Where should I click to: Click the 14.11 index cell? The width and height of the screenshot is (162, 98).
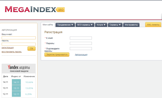(x=16, y=82)
